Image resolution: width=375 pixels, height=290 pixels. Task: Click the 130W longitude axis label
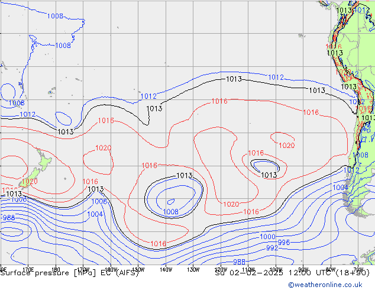tap(193, 270)
